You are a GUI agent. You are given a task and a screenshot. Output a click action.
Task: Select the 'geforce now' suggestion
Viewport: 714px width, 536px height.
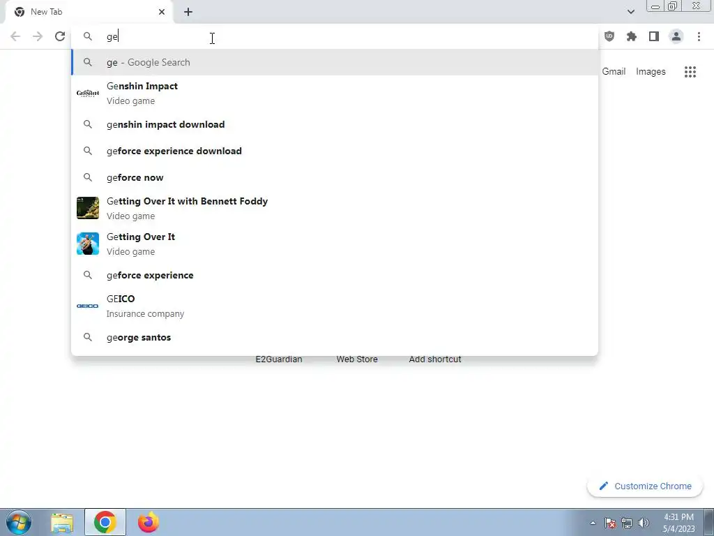335,177
